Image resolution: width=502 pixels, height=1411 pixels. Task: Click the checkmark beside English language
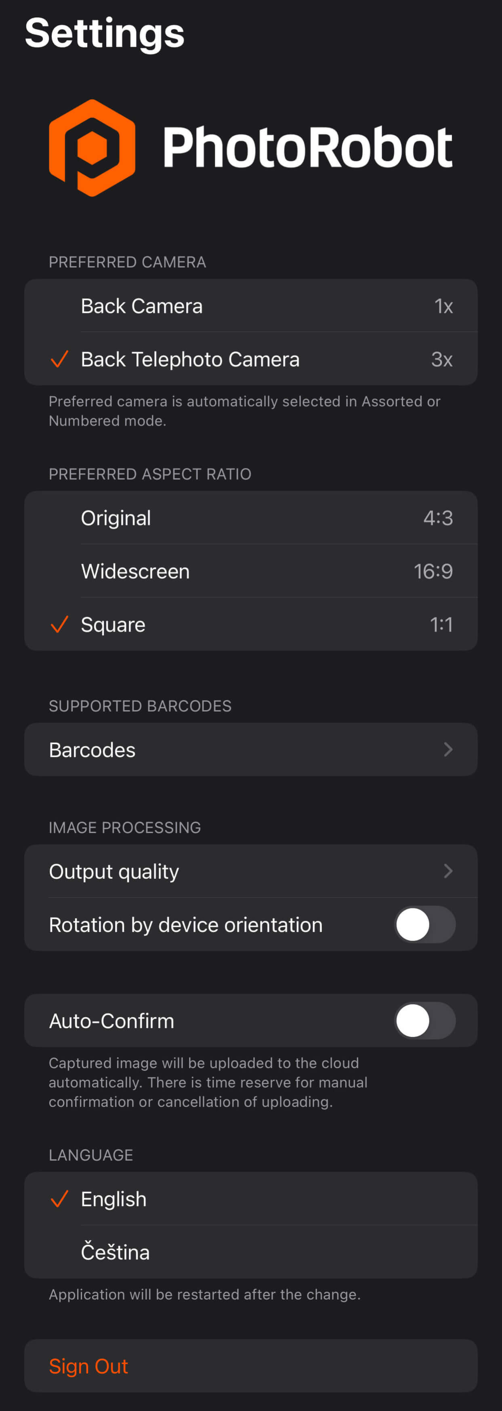[x=59, y=1199]
